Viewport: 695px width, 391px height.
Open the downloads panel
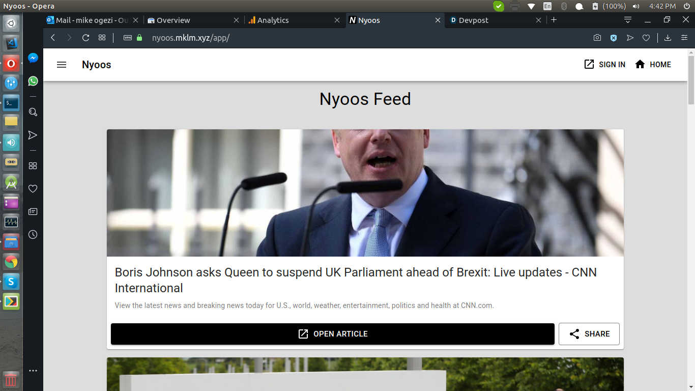[668, 38]
